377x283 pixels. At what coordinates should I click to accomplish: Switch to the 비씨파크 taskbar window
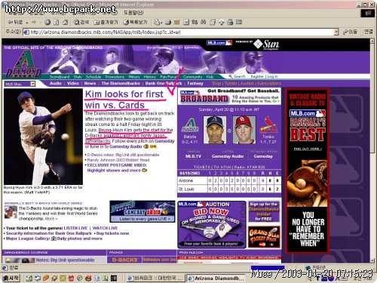[155, 278]
